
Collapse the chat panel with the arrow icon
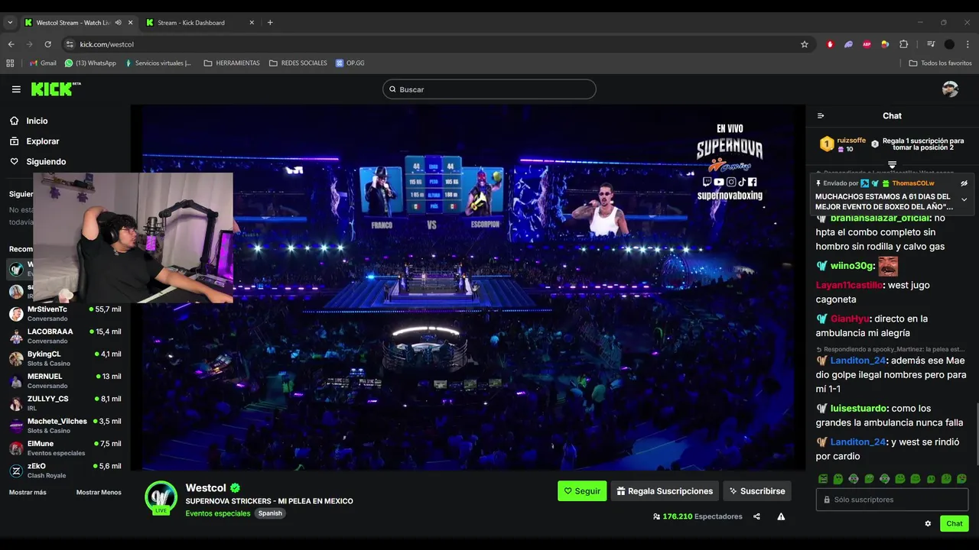point(821,116)
